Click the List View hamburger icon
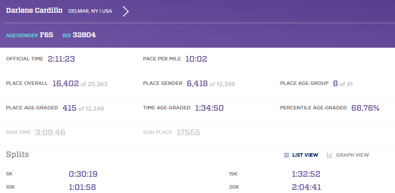 click(286, 155)
